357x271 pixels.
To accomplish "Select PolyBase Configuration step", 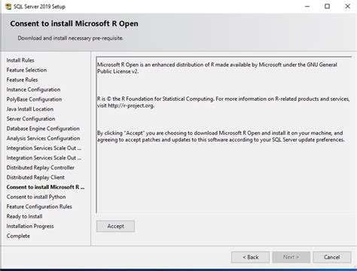I will point(34,99).
